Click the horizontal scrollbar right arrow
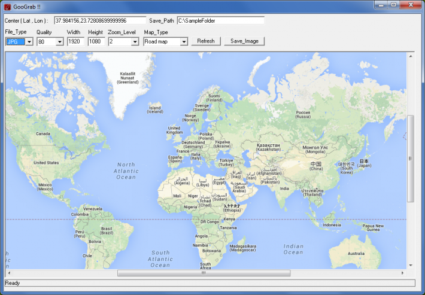The width and height of the screenshot is (425, 295). coord(402,273)
